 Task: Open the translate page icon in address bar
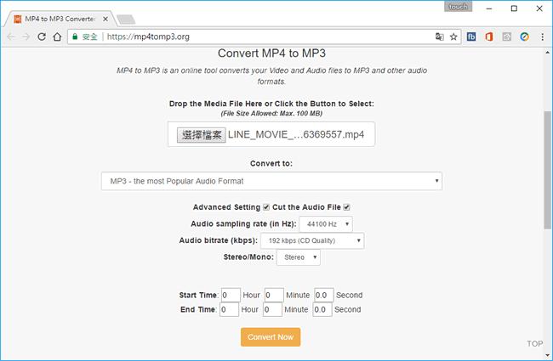coord(439,37)
